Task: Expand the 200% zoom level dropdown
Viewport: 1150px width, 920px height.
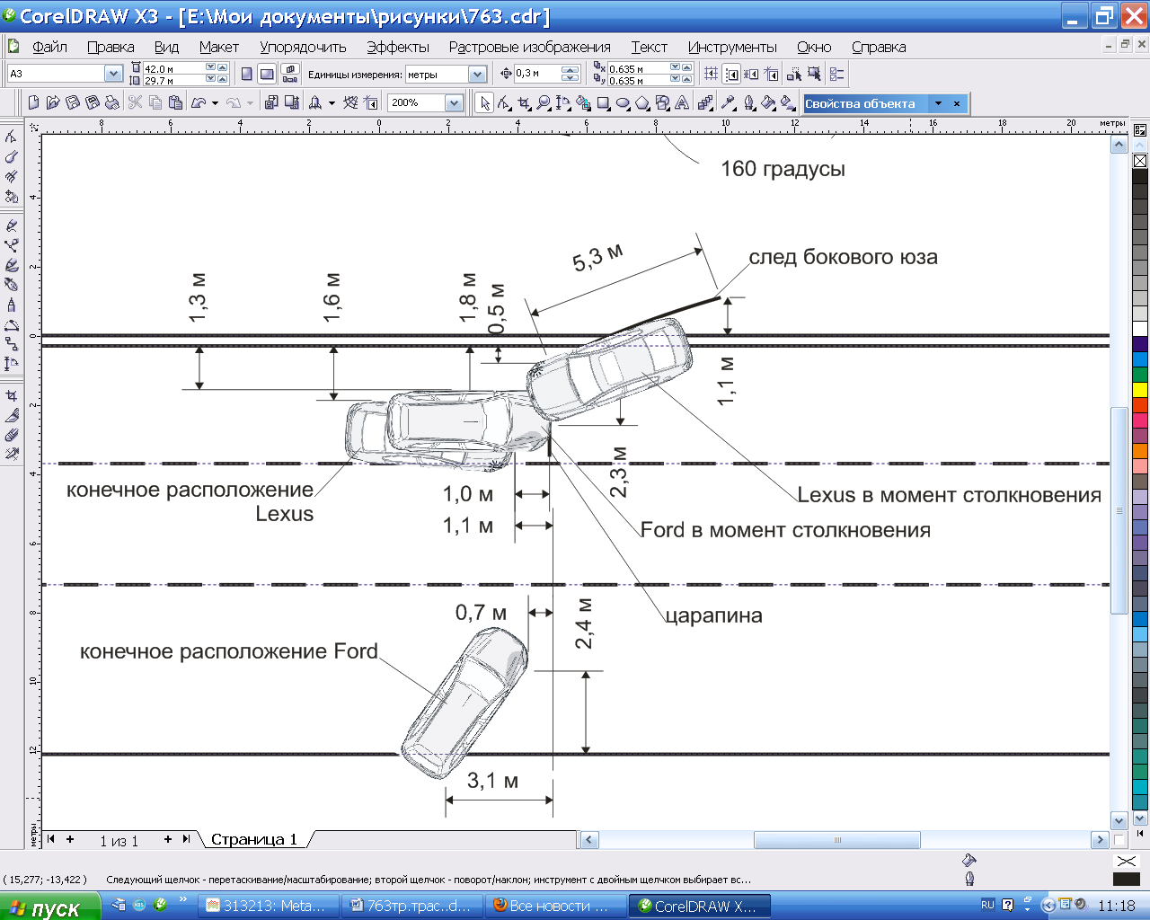Action: [x=454, y=102]
